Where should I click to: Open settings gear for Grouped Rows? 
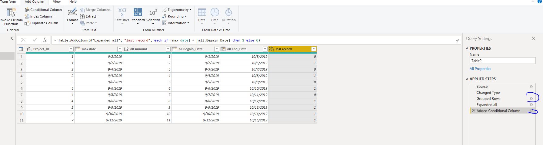pos(531,99)
